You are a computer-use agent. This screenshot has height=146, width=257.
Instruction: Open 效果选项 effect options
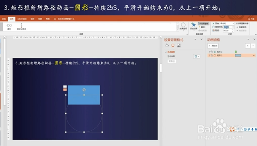point(183,26)
